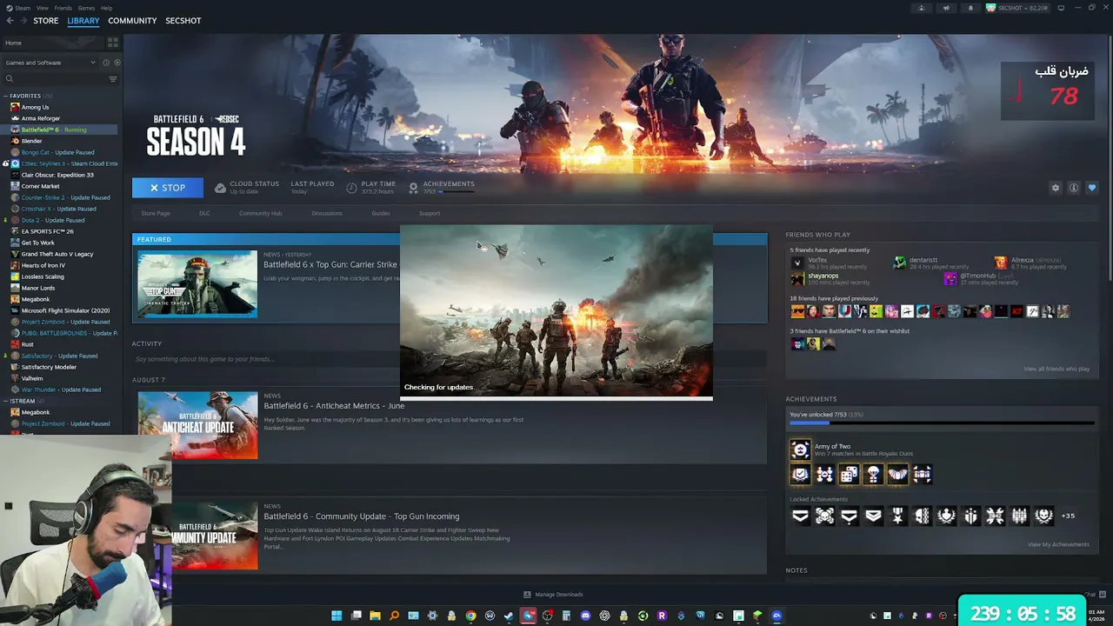Viewport: 1113px width, 626px height.
Task: Switch to the STORE tab
Action: 46,21
